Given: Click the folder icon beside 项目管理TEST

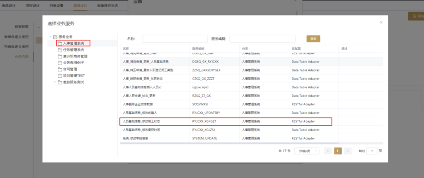Looking at the screenshot, I should point(60,75).
